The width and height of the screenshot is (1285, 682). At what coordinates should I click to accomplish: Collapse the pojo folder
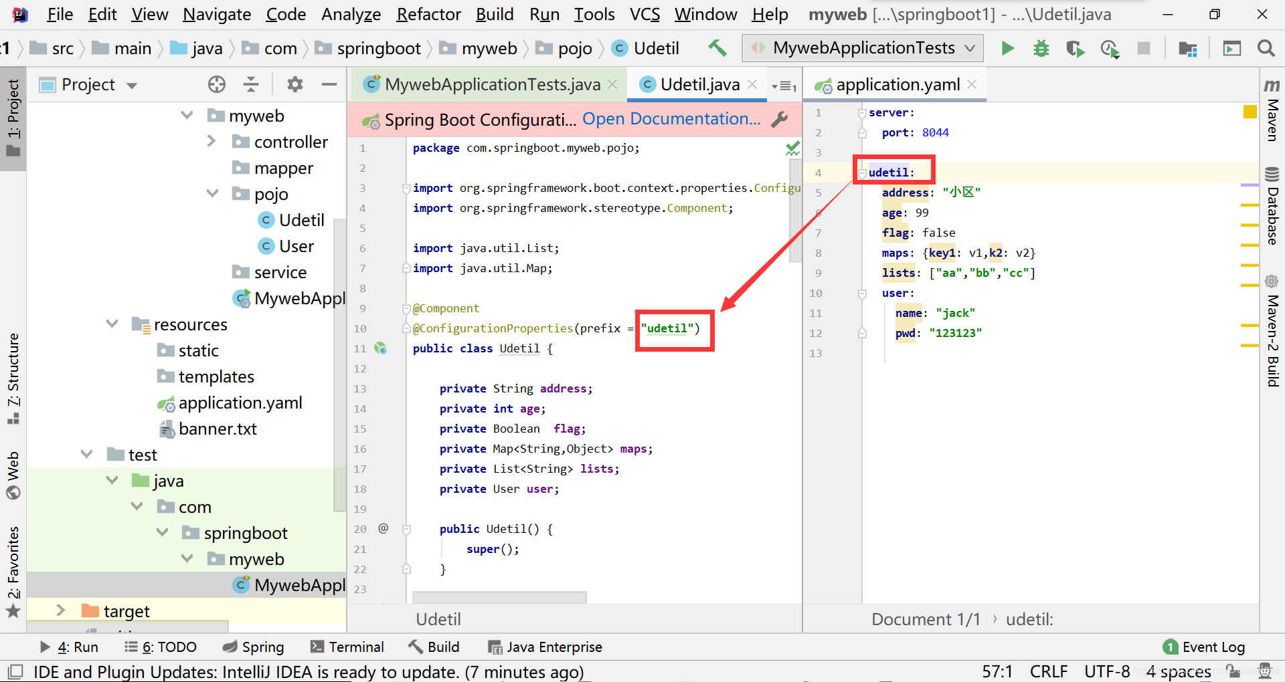click(212, 193)
